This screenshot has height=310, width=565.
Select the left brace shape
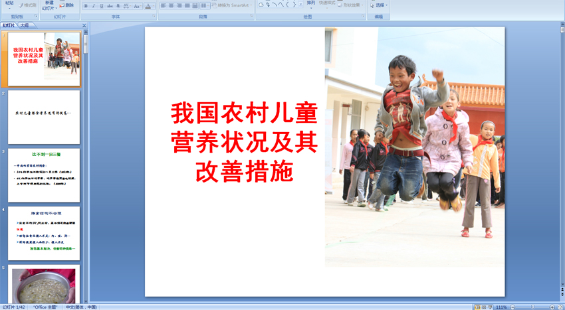288,5
